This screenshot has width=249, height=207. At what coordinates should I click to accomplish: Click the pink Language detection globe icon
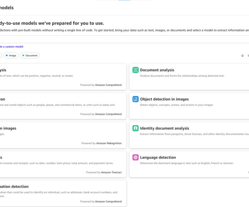[x=135, y=157]
